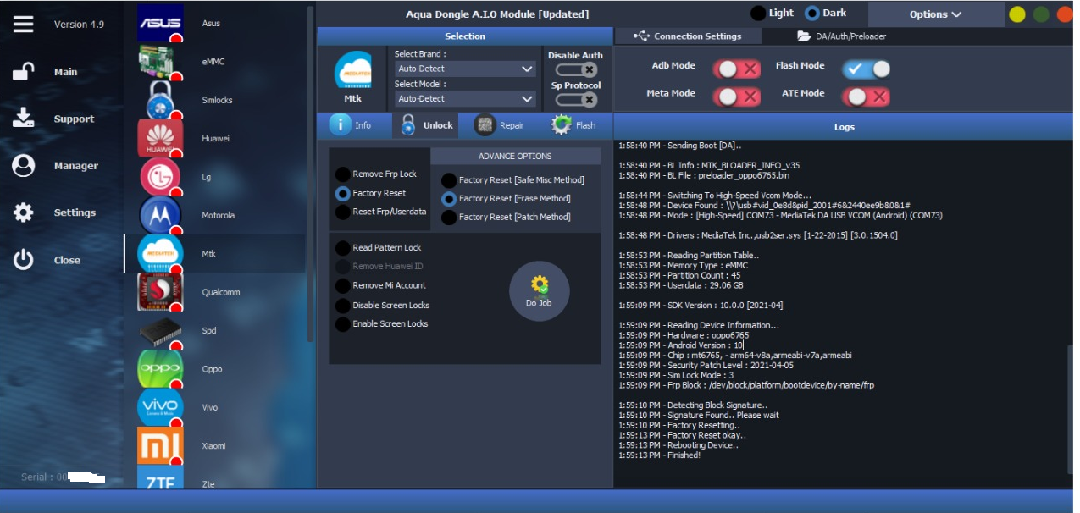
Task: Toggle the Adb Mode switch
Action: coord(736,69)
